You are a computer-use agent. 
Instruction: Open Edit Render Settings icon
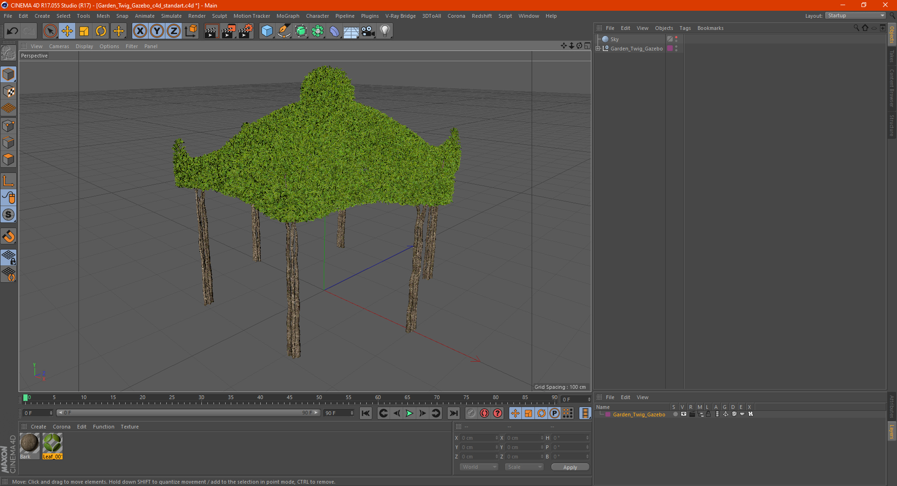pos(246,31)
